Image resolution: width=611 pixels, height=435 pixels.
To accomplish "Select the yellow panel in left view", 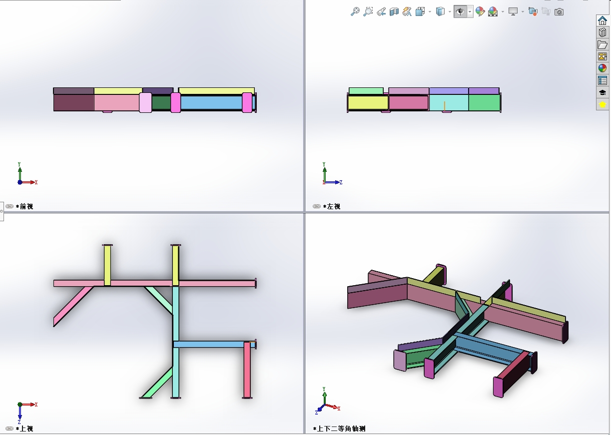I will 368,103.
